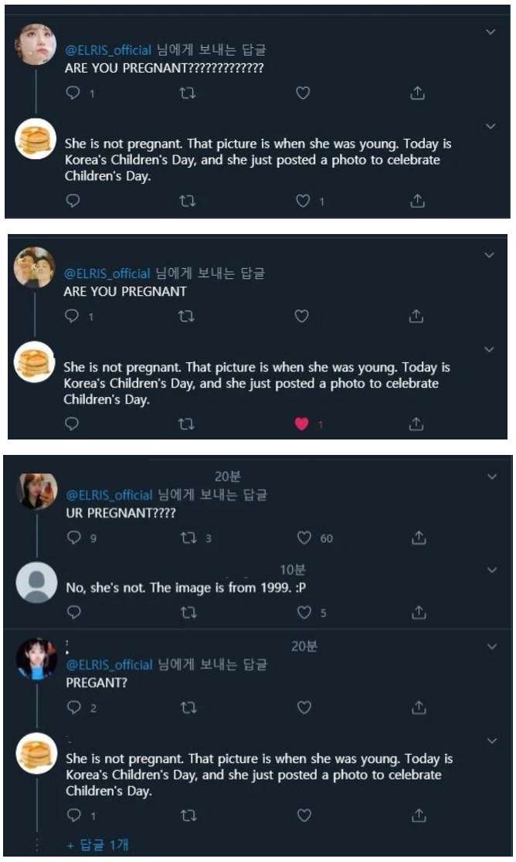Open @ELRIS_official link above "UR PREGNANT????"

pos(109,495)
